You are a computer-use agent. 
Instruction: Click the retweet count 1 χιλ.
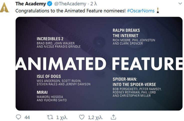[62, 118]
